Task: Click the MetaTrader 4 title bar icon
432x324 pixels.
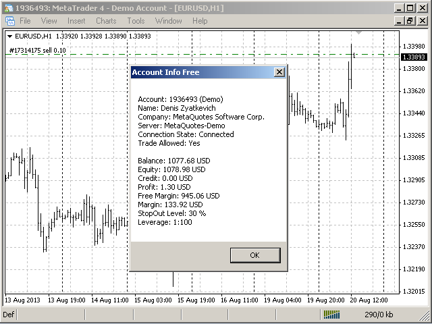Action: click(7, 7)
